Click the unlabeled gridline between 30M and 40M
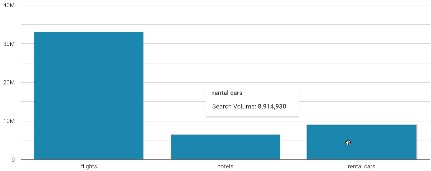The width and height of the screenshot is (431, 171). coord(224,25)
